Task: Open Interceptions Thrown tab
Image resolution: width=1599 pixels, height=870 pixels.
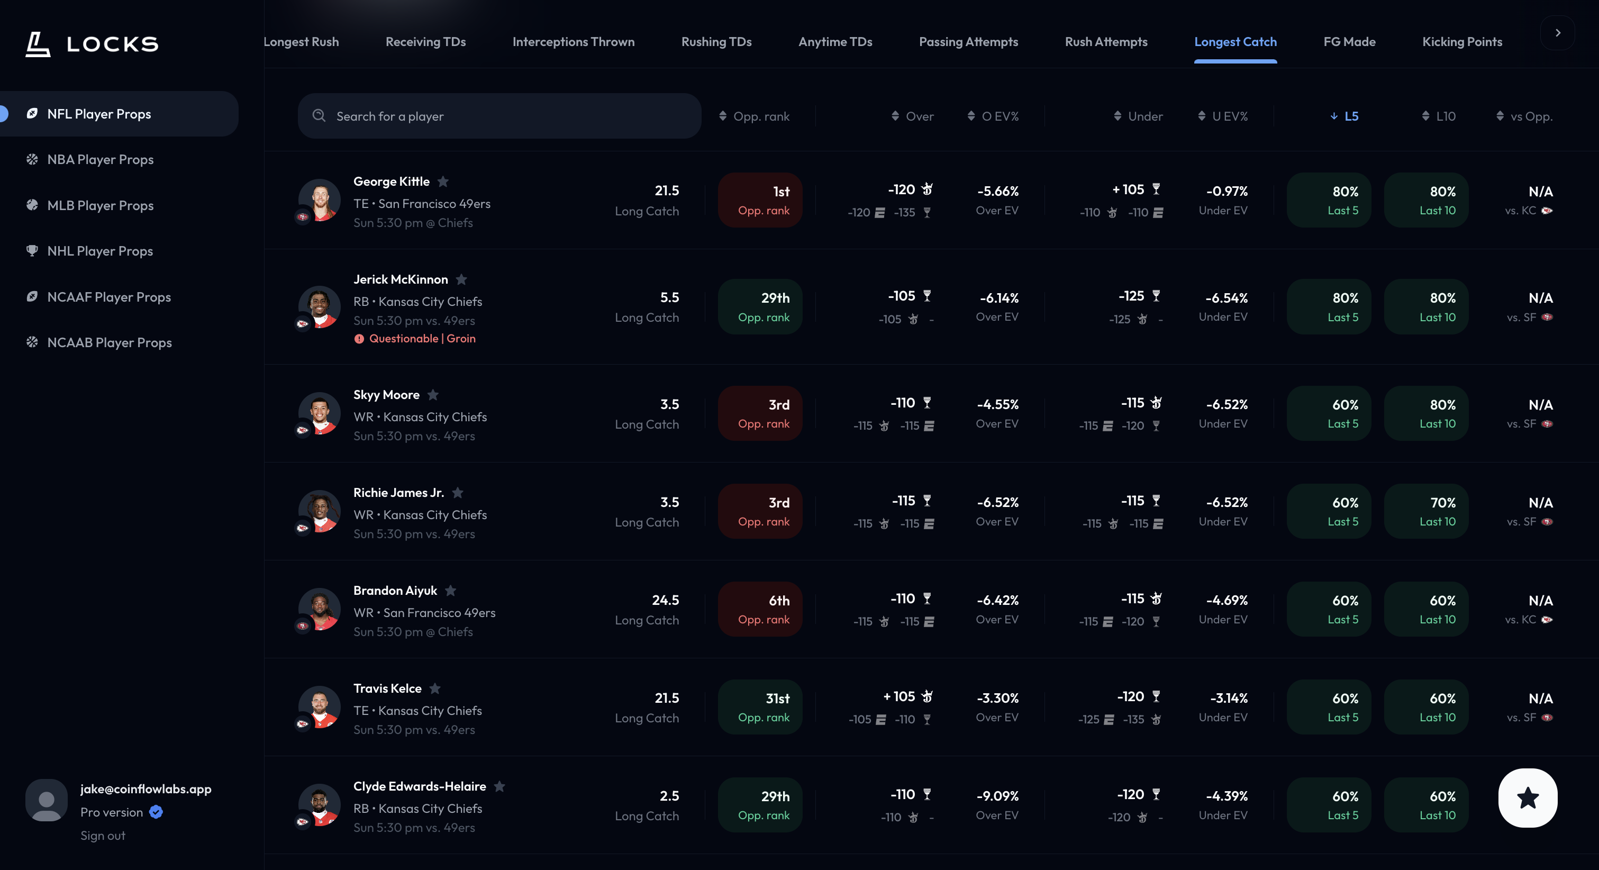Action: click(x=574, y=42)
